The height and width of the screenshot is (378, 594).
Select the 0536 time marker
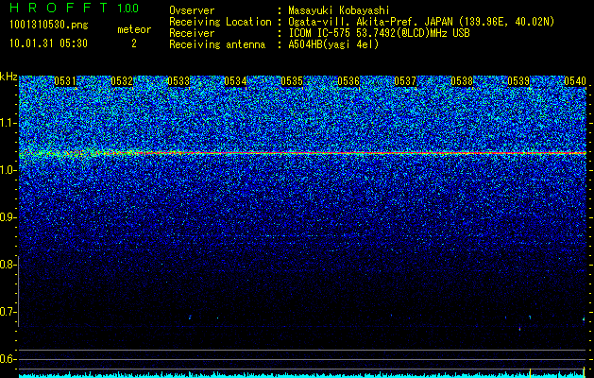point(348,81)
